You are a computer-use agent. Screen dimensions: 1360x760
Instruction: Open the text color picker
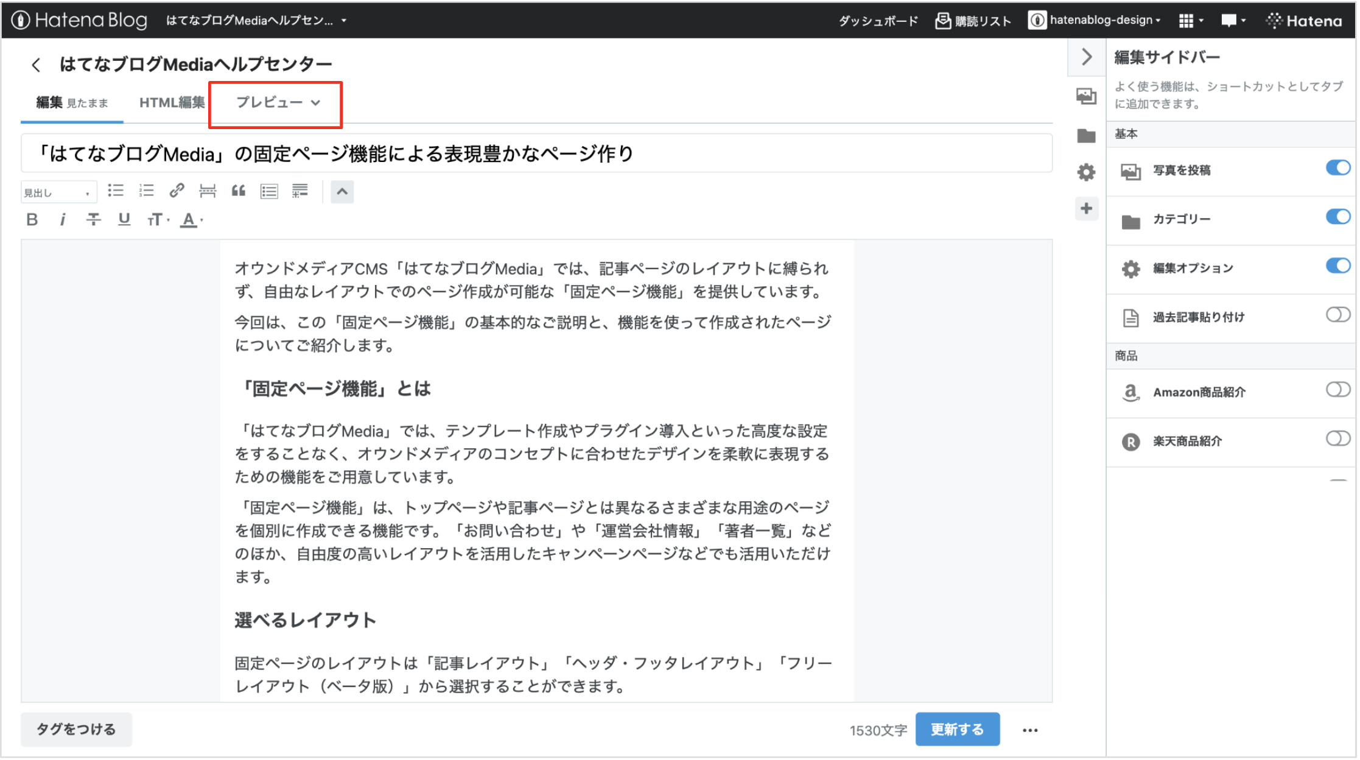coord(191,219)
